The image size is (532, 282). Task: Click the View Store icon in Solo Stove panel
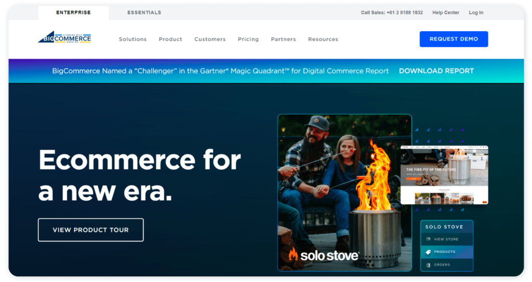428,239
